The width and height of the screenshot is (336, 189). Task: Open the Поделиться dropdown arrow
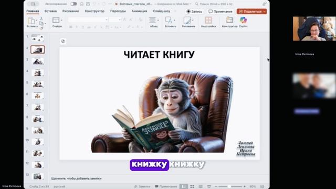coord(265,12)
